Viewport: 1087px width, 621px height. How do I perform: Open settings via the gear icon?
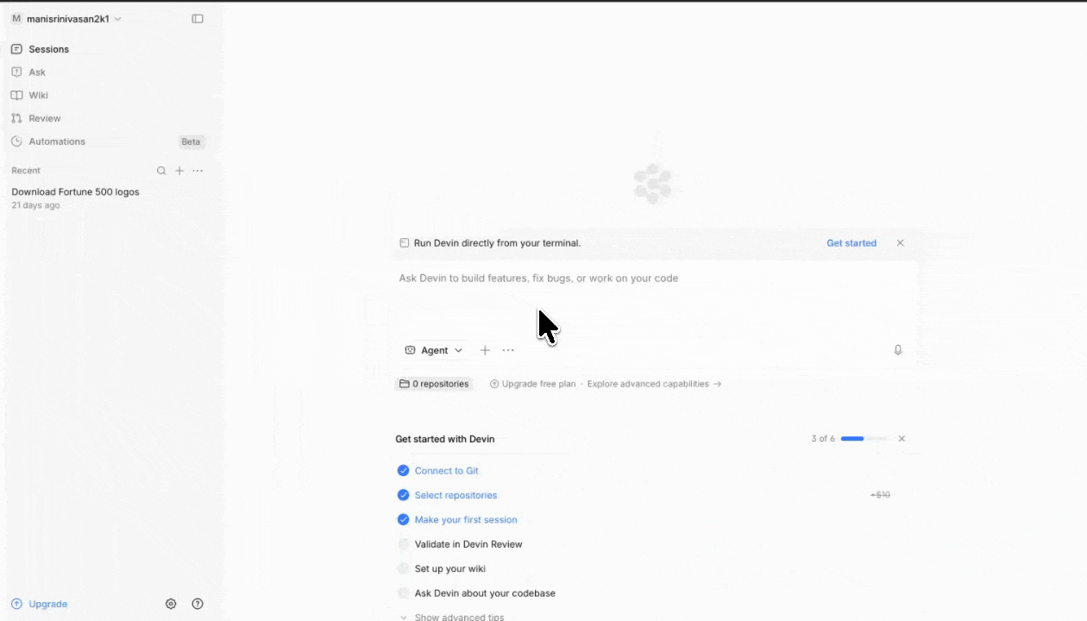click(x=171, y=604)
